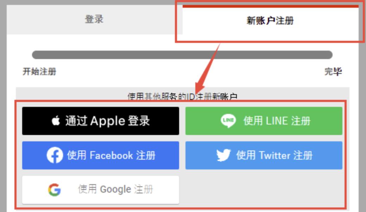
Task: Click the left end of the progress bar
Action: click(x=36, y=55)
